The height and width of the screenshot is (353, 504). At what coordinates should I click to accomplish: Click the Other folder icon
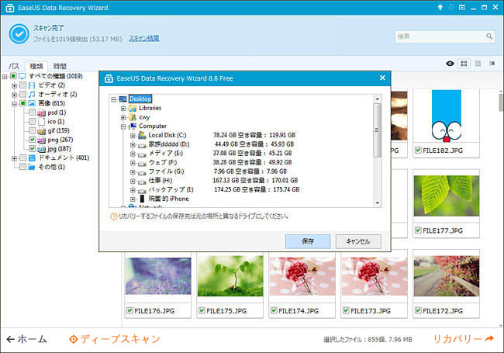click(32, 167)
